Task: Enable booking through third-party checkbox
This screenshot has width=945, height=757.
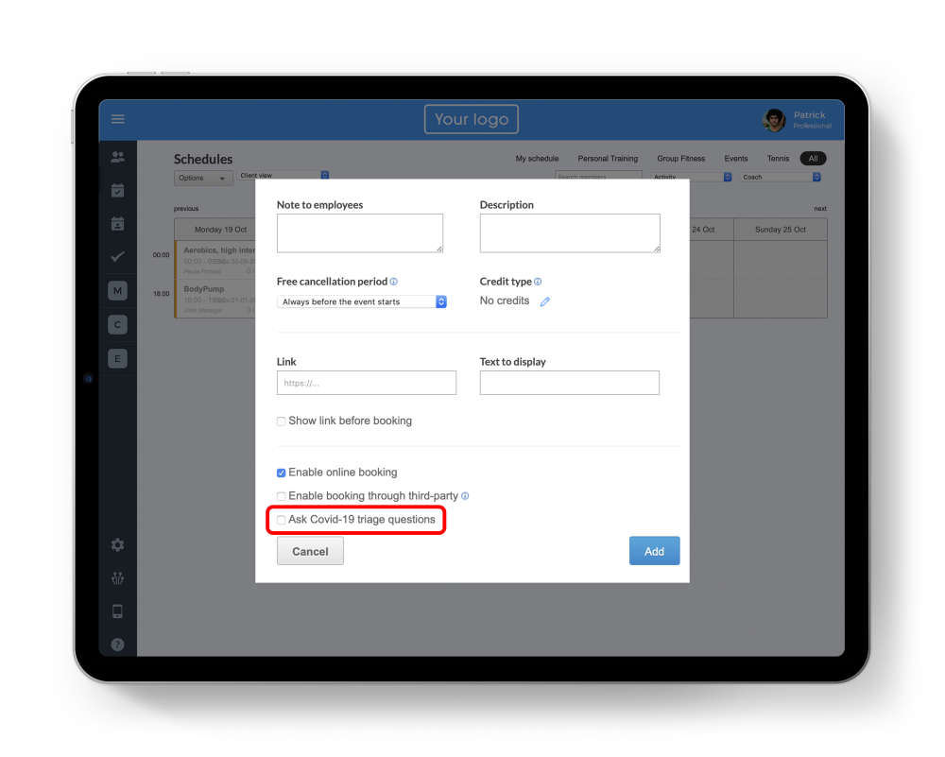Action: click(281, 496)
